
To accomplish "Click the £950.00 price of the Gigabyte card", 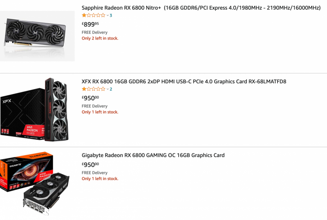I will tap(90, 164).
